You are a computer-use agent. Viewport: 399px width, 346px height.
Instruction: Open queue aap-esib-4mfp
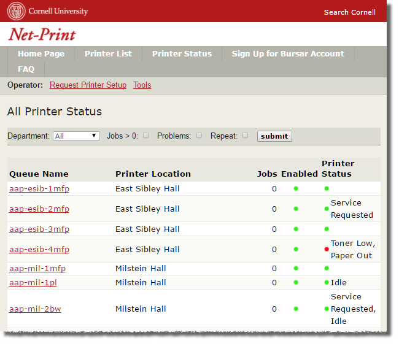tap(39, 250)
